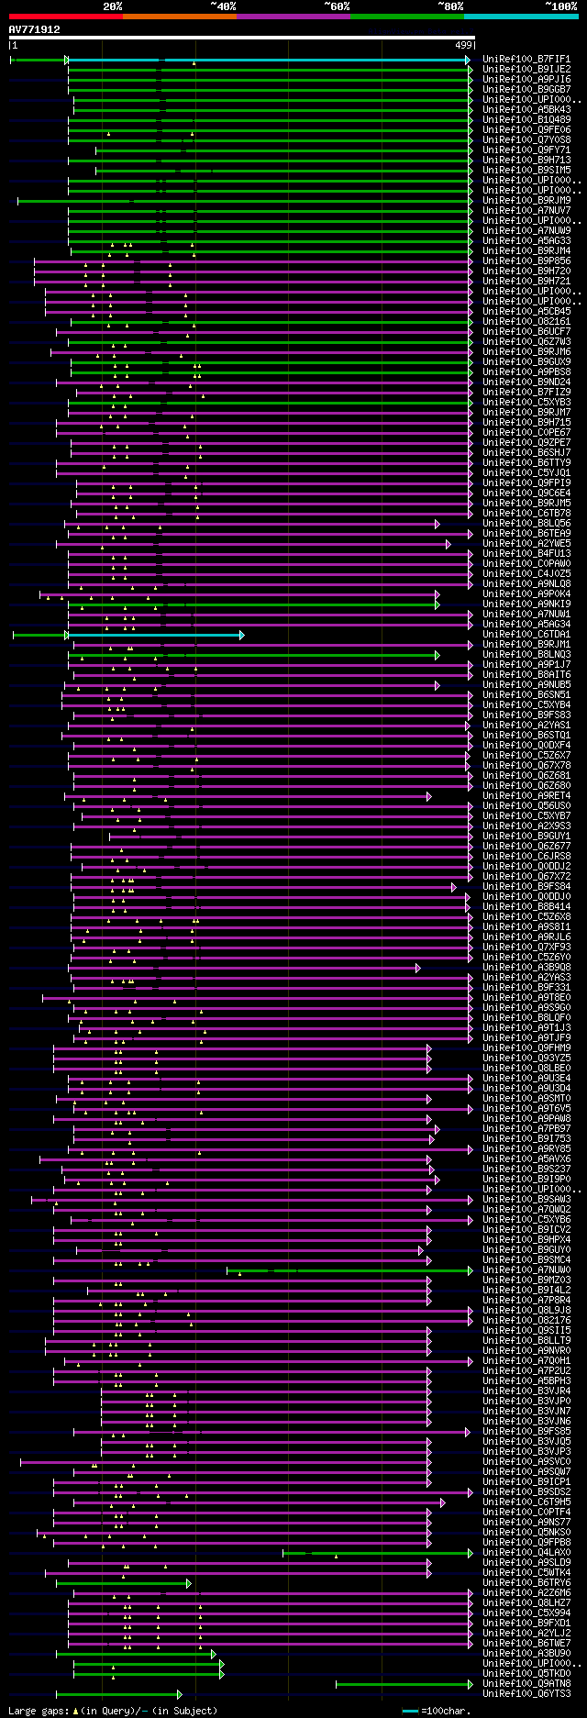Select hit label UniRef100_B6UCF7
This screenshot has height=1718, width=587.
point(526,332)
